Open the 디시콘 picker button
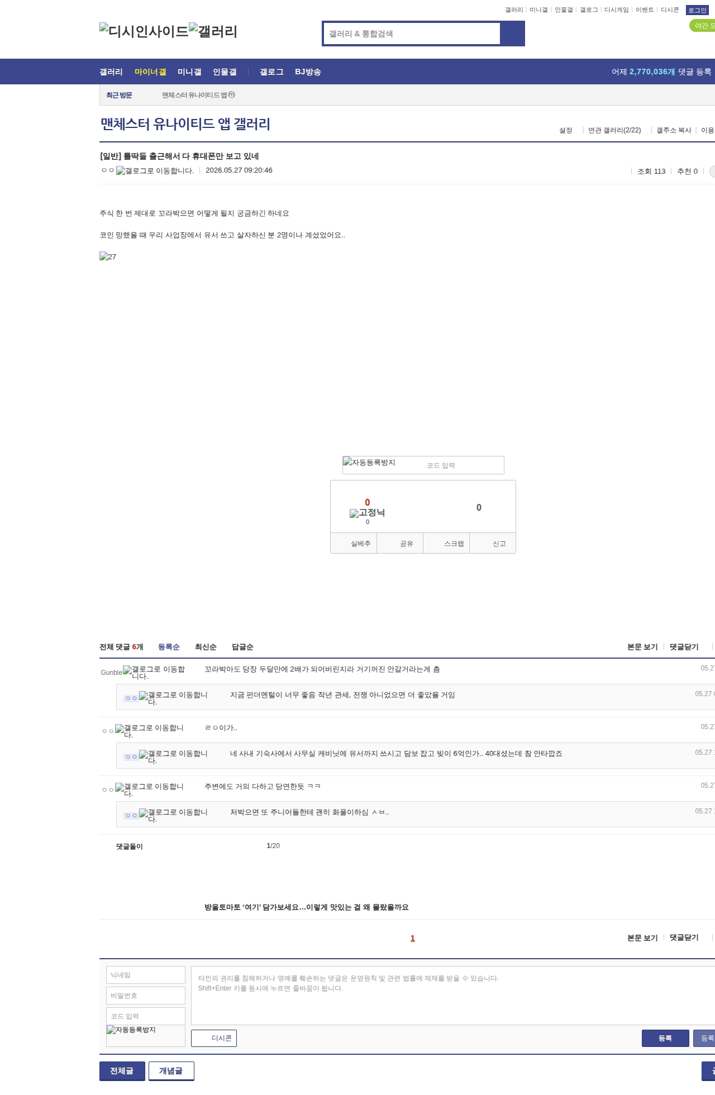This screenshot has height=1095, width=715. [214, 1038]
